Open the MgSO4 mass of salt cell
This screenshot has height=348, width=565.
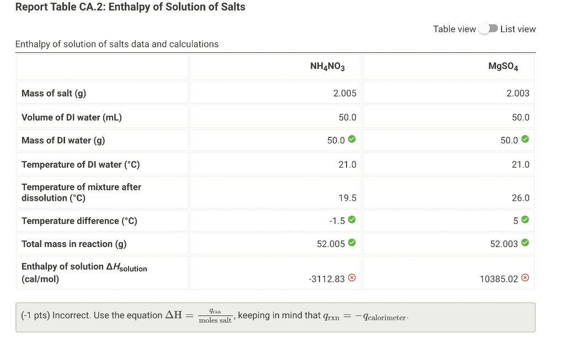pos(449,93)
